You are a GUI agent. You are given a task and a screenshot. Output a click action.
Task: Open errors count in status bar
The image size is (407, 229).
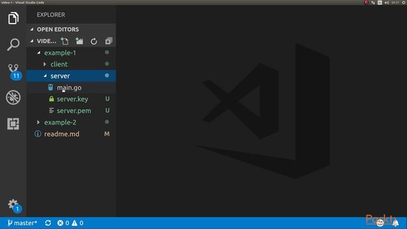63,223
